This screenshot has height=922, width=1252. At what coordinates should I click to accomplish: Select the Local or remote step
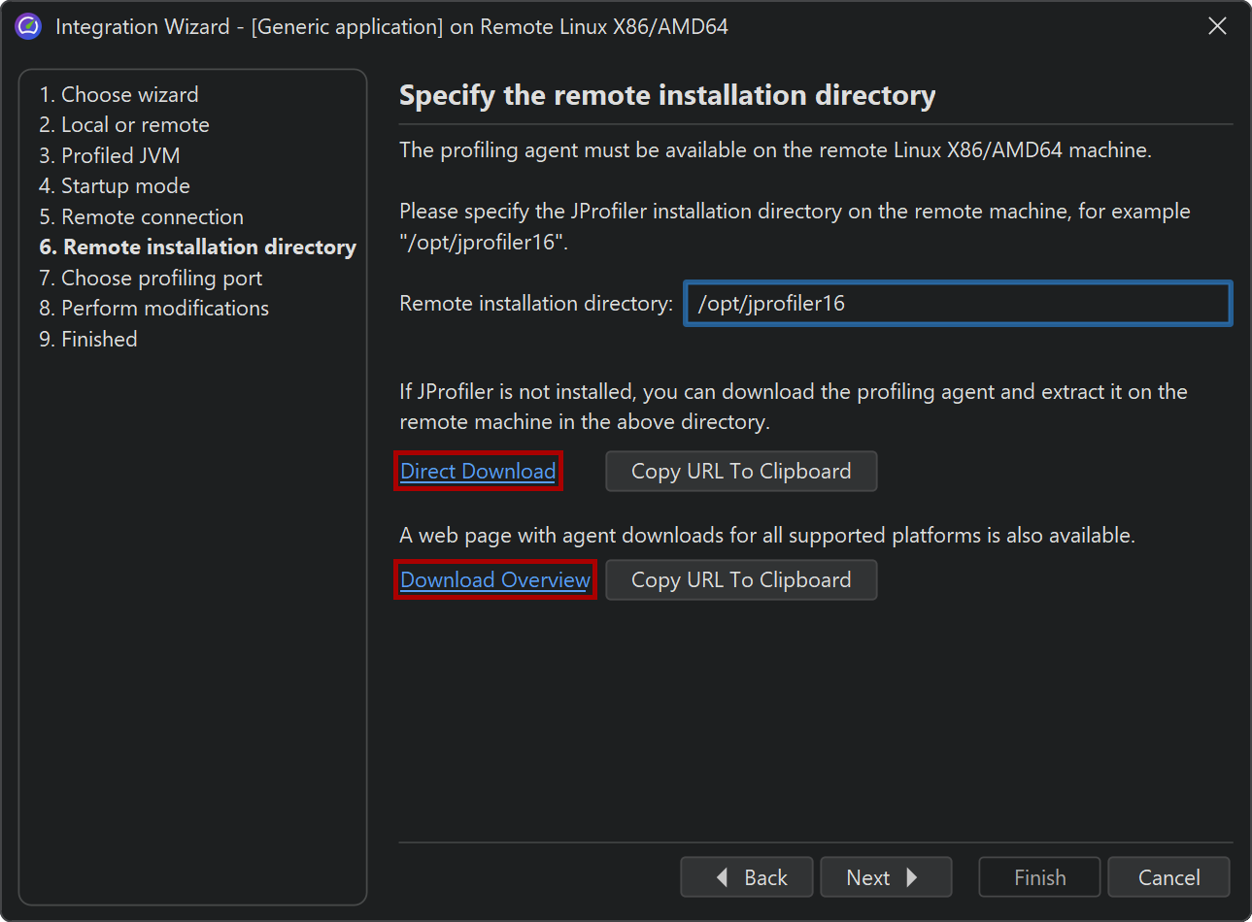pos(124,125)
